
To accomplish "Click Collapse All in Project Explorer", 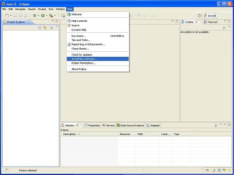I will tap(40, 28).
